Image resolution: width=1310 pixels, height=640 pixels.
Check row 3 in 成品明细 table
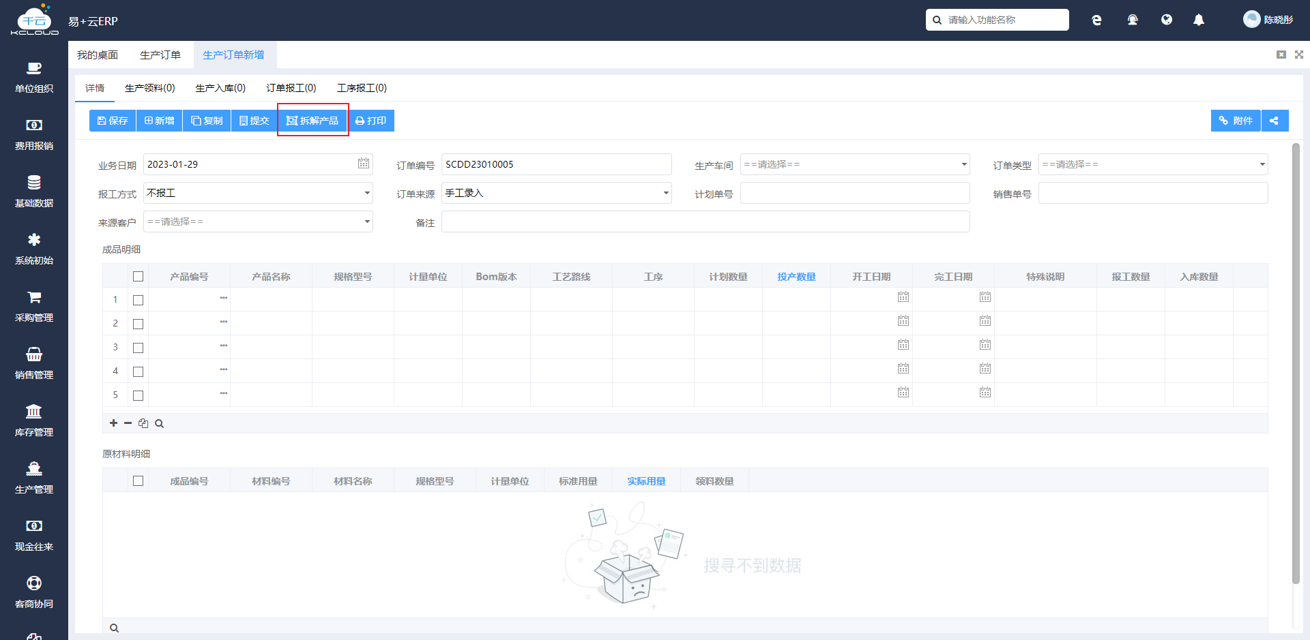(138, 348)
